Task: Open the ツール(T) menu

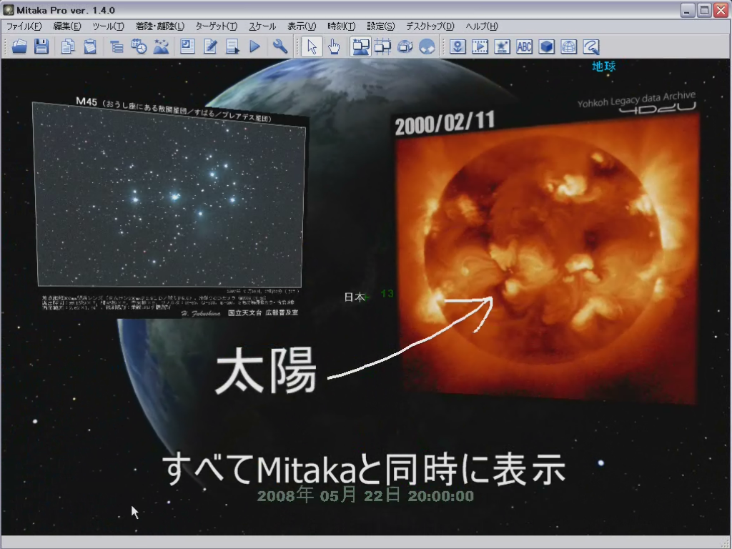Action: pos(109,26)
